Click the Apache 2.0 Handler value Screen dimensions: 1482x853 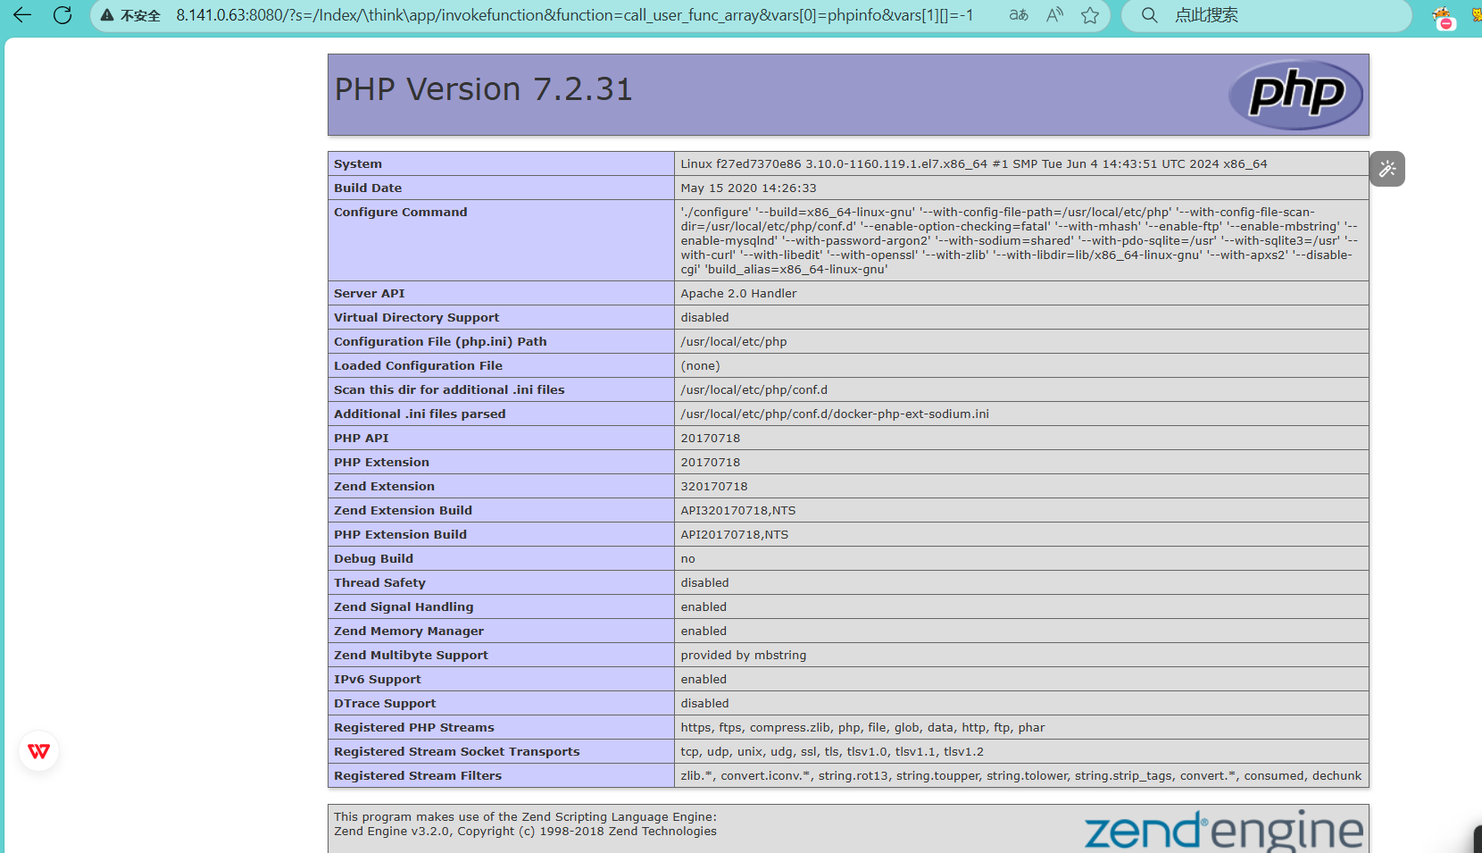[x=738, y=293]
